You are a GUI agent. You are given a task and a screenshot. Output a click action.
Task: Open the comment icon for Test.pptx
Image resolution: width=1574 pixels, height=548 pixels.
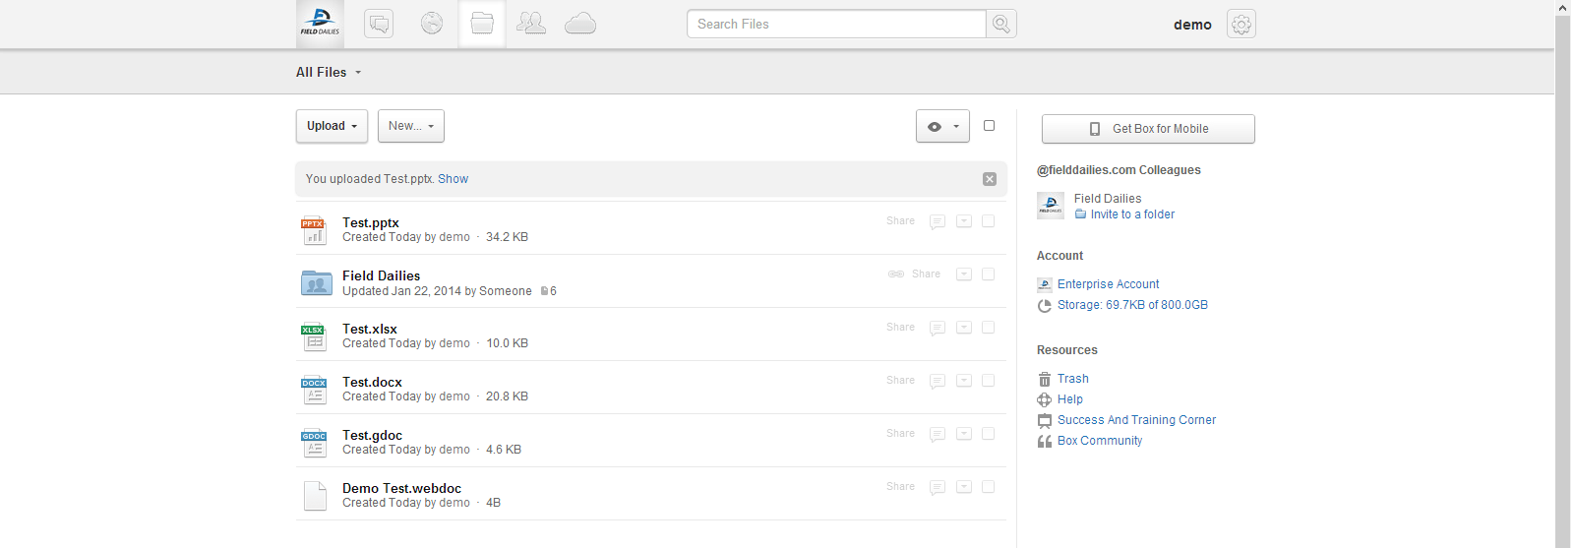click(x=938, y=221)
